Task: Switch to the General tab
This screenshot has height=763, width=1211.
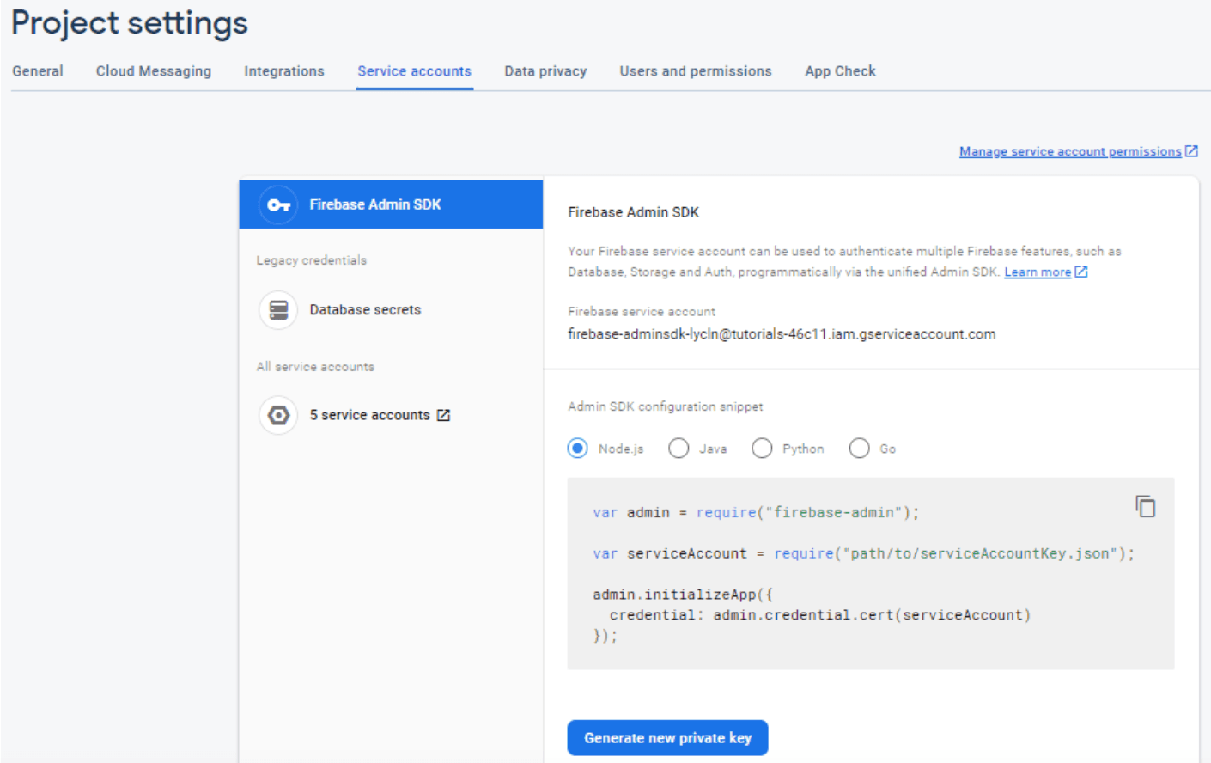Action: tap(37, 70)
